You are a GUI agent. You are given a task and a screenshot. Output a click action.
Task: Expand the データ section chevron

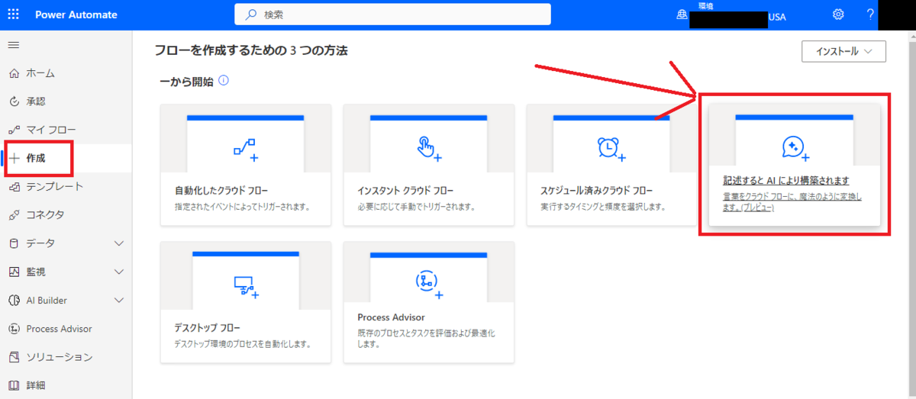[118, 243]
